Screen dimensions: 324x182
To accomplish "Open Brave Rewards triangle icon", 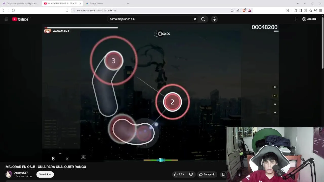I will point(250,10).
